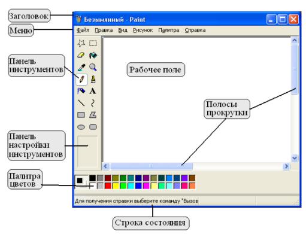Image resolution: width=306 pixels, height=234 pixels.
Task: Select the bright yellow color swatch
Action: click(x=116, y=186)
